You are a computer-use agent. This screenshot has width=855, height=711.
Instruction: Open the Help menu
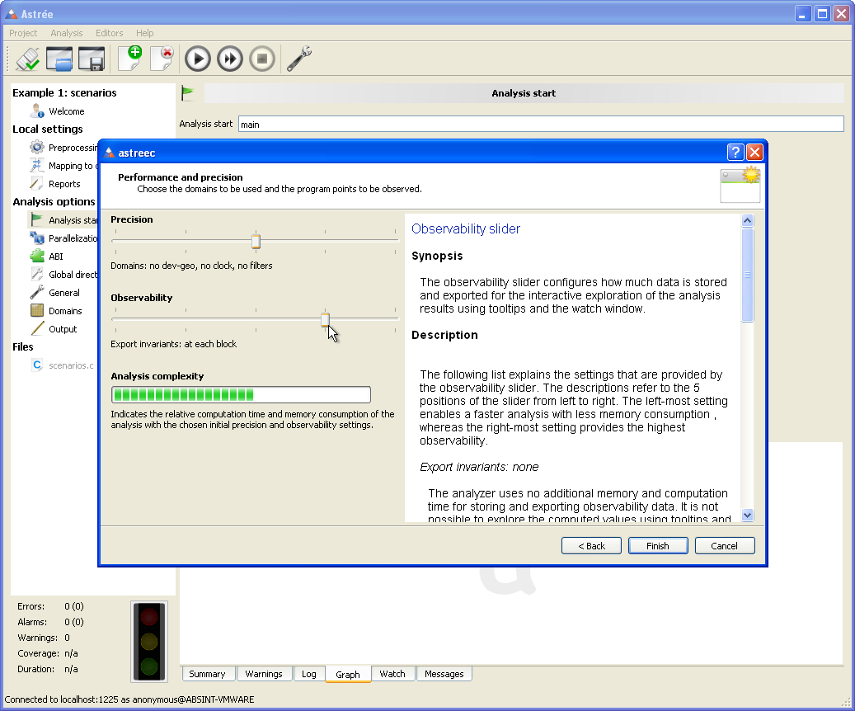[x=144, y=33]
